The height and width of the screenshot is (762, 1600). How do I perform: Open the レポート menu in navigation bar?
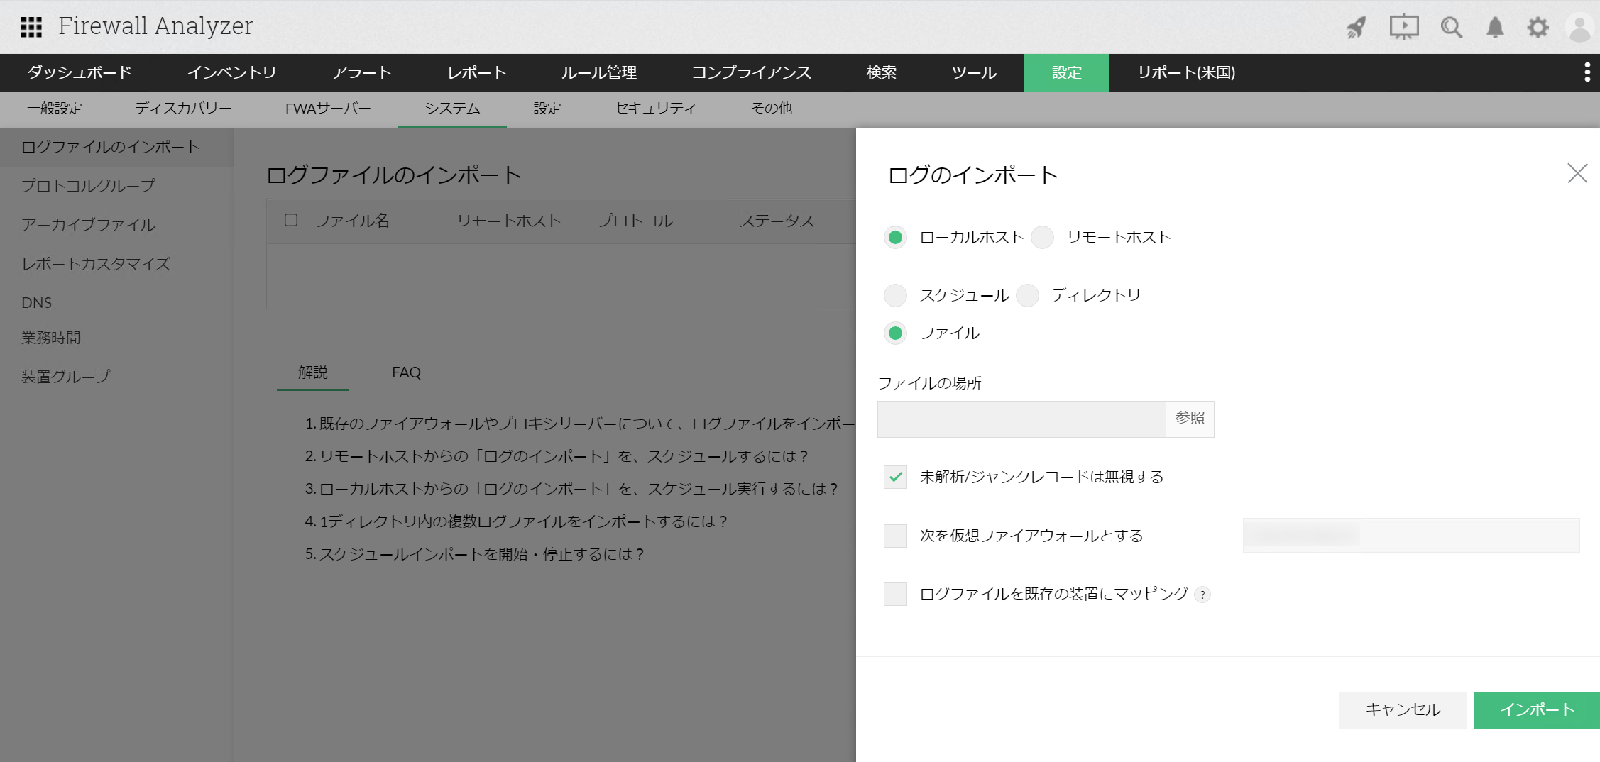tap(476, 72)
